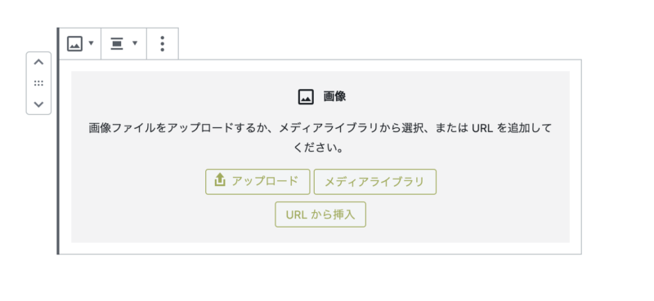Click the dark left border of the block
The width and height of the screenshot is (654, 301).
tap(58, 141)
